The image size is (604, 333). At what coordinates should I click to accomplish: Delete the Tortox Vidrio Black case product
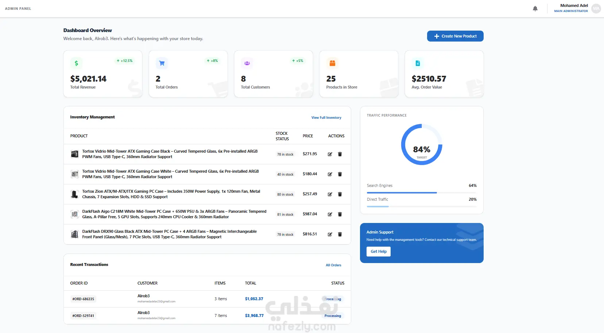point(340,154)
